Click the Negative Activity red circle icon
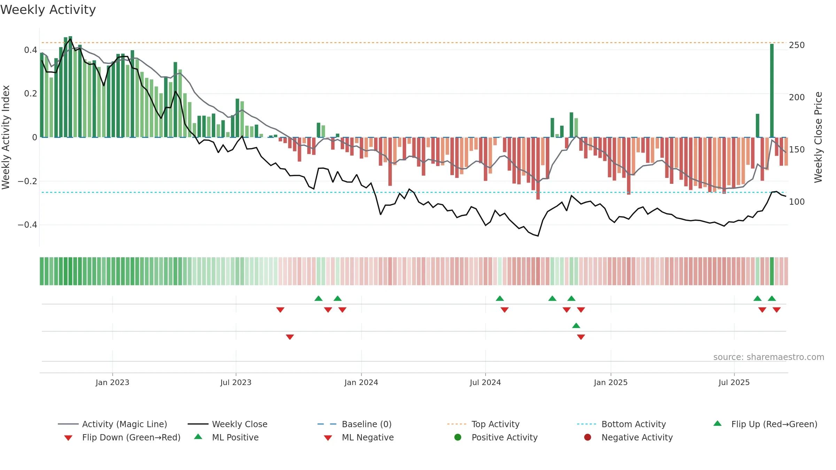This screenshot has width=836, height=470. (x=588, y=437)
